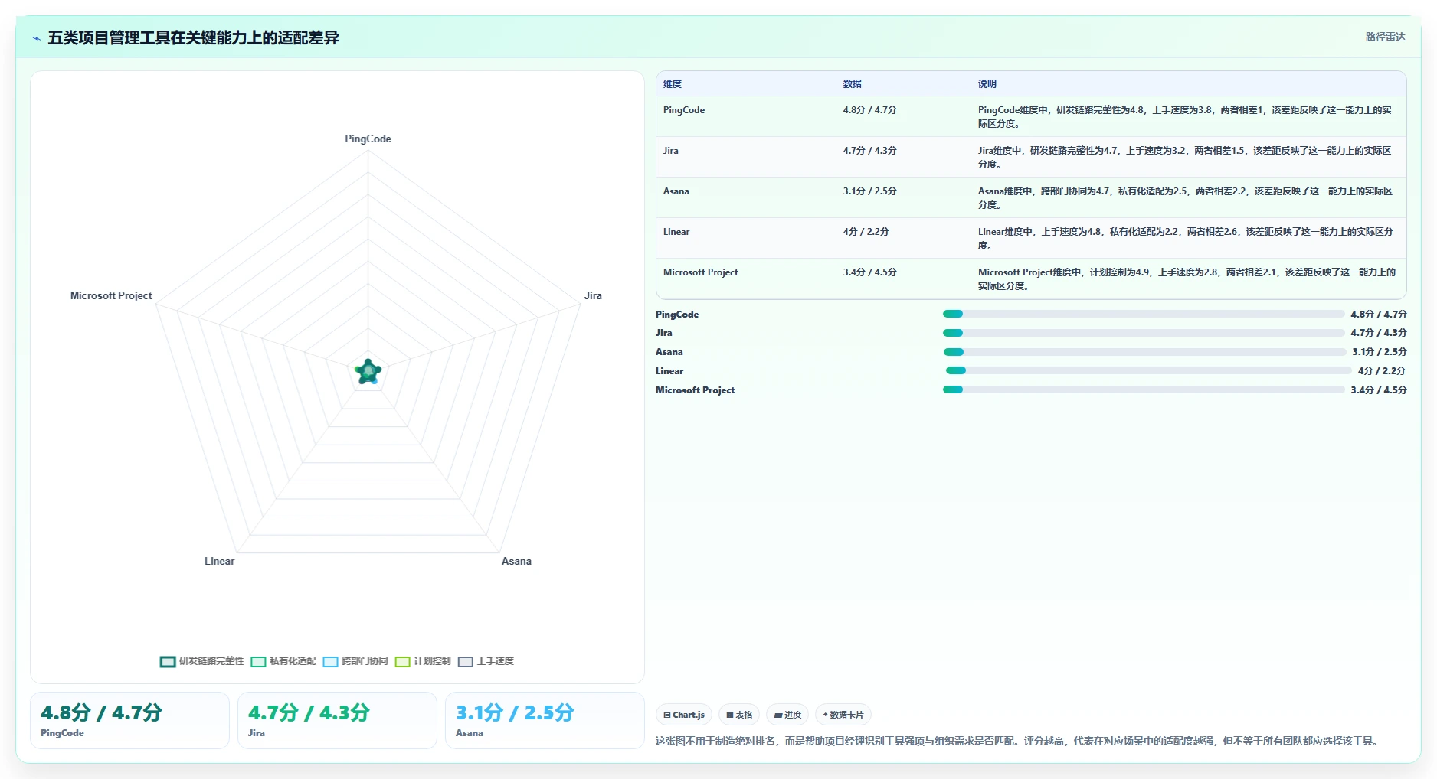Open the Jira 4.7分 / 4.3分 data card
Viewport: 1437px width, 779px height.
pyautogui.click(x=337, y=720)
